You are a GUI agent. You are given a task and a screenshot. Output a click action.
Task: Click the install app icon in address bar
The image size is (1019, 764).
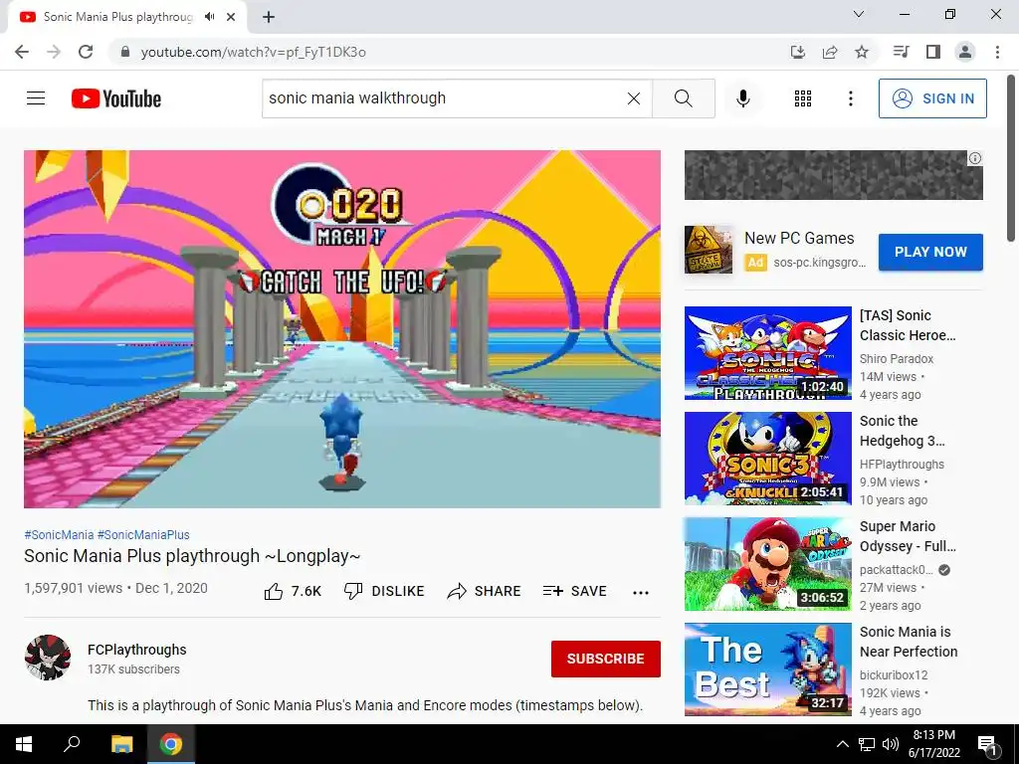point(797,52)
